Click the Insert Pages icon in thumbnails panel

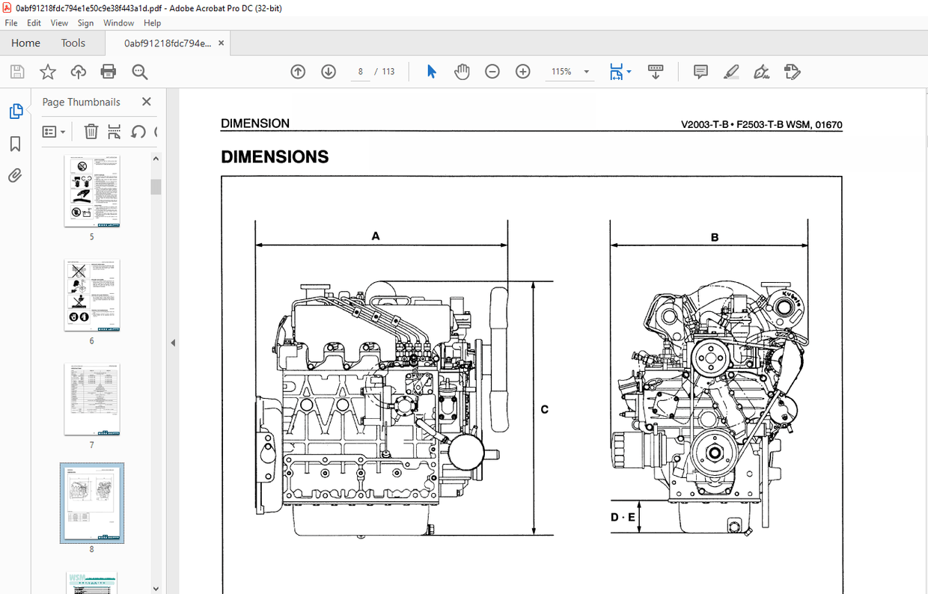(114, 132)
